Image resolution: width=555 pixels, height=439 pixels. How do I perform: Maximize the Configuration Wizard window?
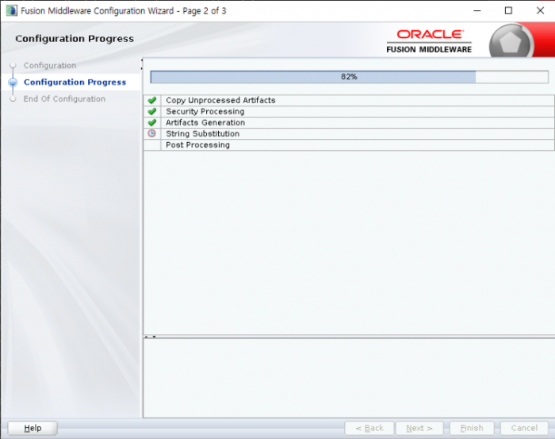pyautogui.click(x=508, y=10)
